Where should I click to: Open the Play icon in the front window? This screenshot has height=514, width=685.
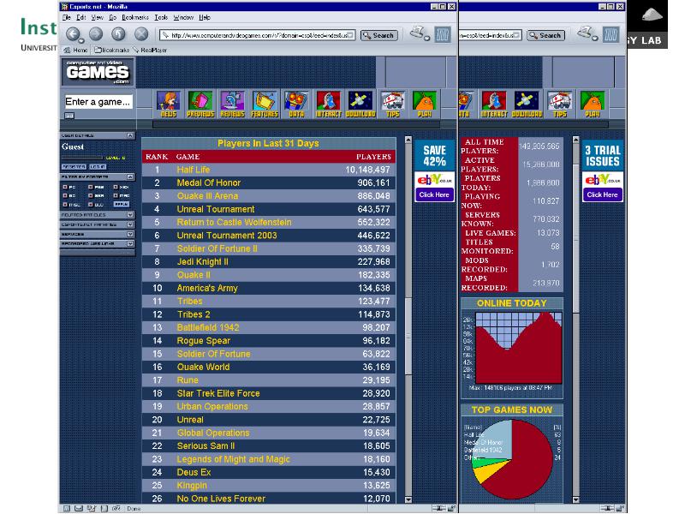[x=424, y=104]
